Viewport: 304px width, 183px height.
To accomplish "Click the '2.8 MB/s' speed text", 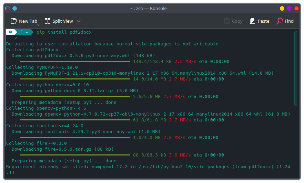I will 174,138.
